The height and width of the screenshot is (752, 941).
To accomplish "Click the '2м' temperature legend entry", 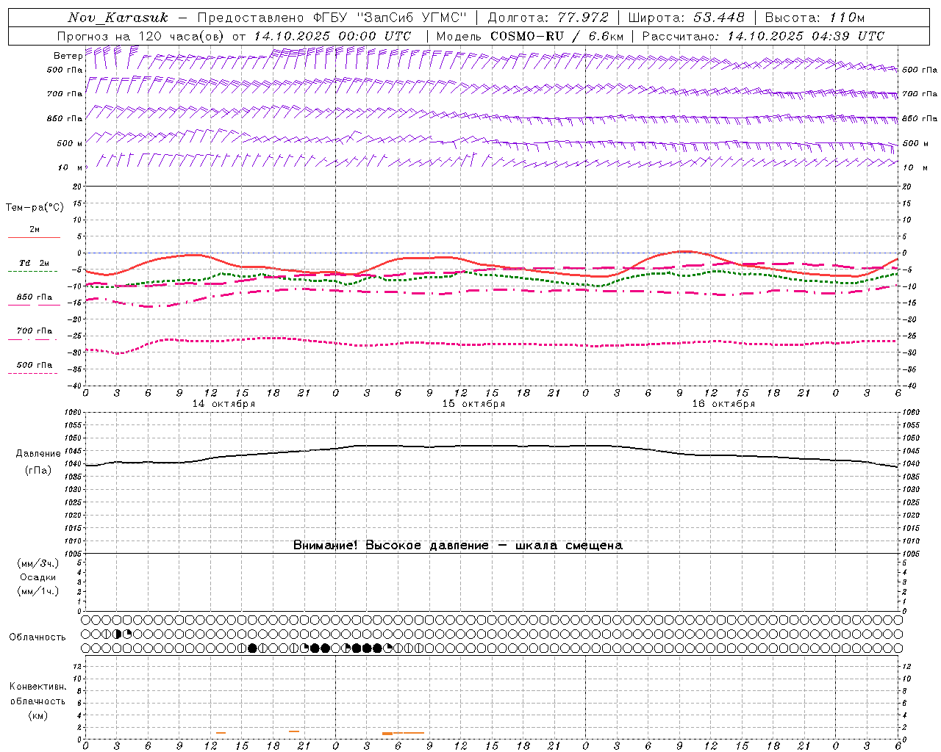I will (35, 230).
